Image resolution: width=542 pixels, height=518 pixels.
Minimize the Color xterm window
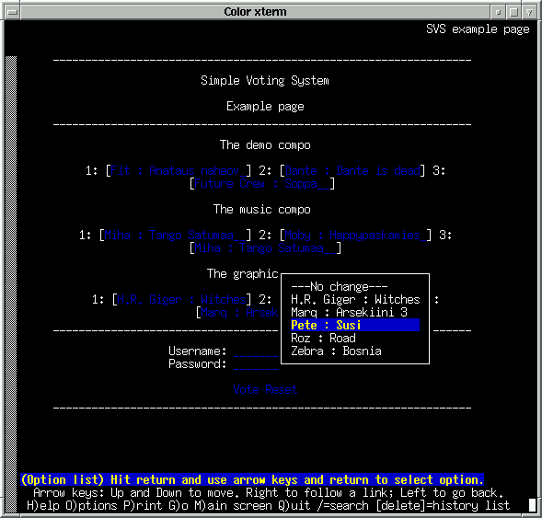click(498, 13)
